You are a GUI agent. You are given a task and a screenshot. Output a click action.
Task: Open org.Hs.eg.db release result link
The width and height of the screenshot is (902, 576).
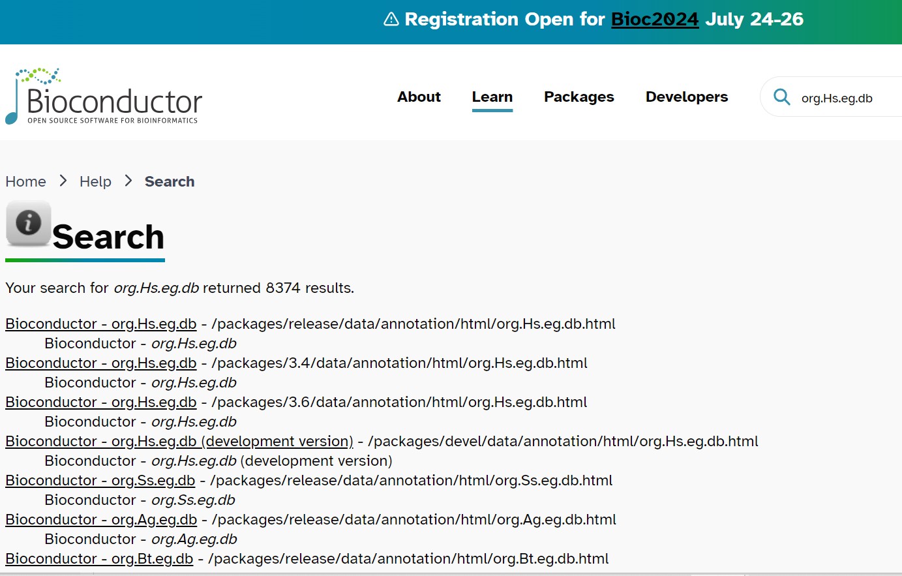click(101, 324)
